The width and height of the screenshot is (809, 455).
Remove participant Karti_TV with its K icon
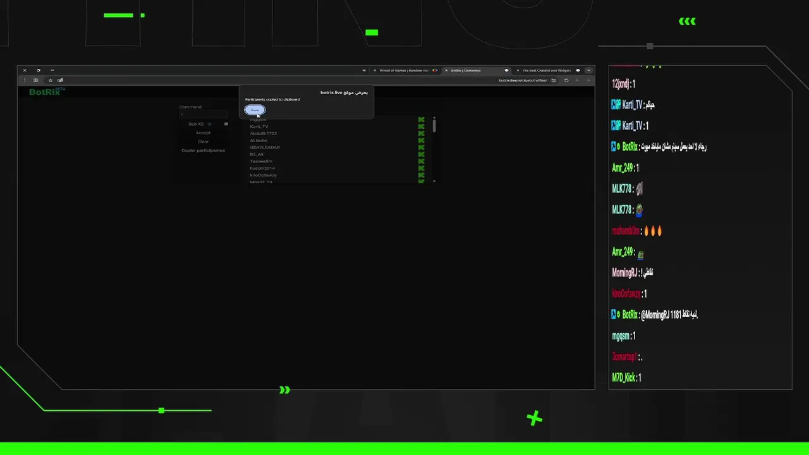[x=421, y=126]
